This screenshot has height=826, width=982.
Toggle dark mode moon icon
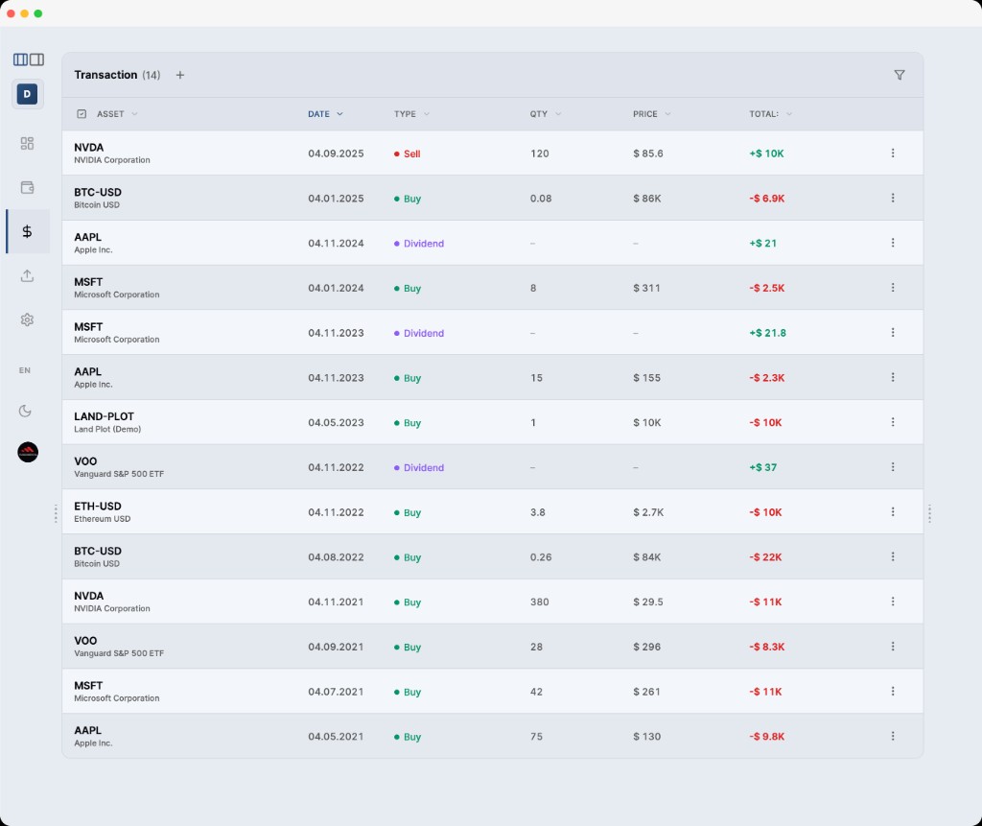pyautogui.click(x=25, y=412)
